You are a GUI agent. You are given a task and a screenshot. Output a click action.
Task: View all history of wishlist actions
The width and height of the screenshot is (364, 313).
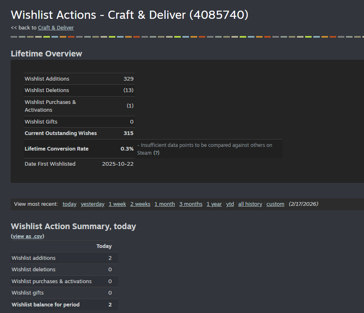(x=250, y=204)
